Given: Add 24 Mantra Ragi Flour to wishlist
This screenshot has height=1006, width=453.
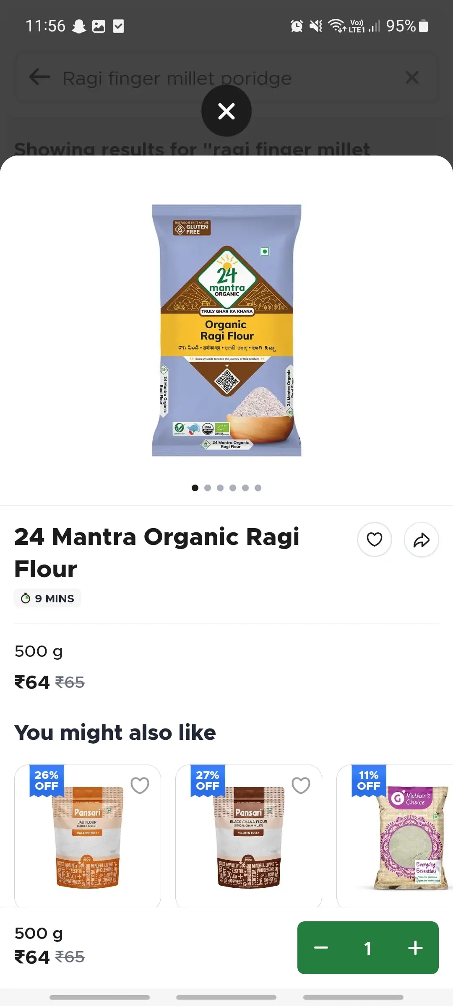Looking at the screenshot, I should (374, 539).
